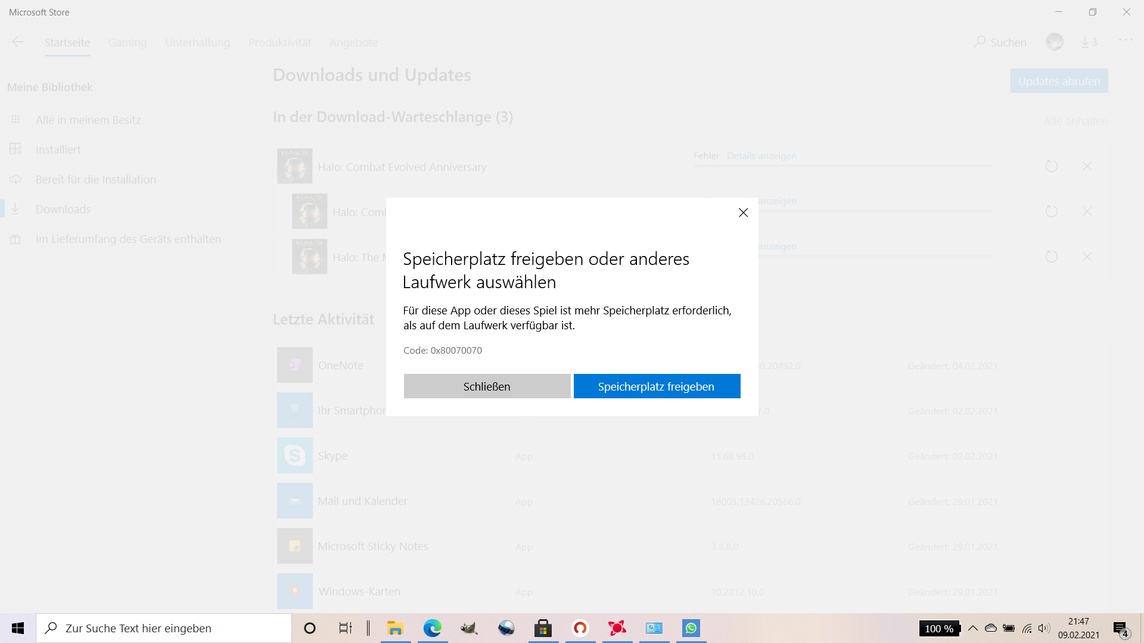Image resolution: width=1144 pixels, height=643 pixels.
Task: Open Microsoft Store icon in taskbar
Action: coord(543,628)
